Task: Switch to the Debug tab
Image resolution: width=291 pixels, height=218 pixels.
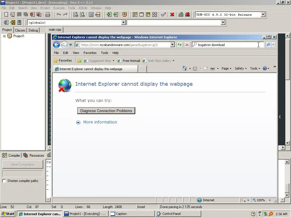Action: [33, 30]
